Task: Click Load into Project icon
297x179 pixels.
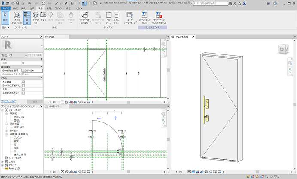Action: [145, 18]
